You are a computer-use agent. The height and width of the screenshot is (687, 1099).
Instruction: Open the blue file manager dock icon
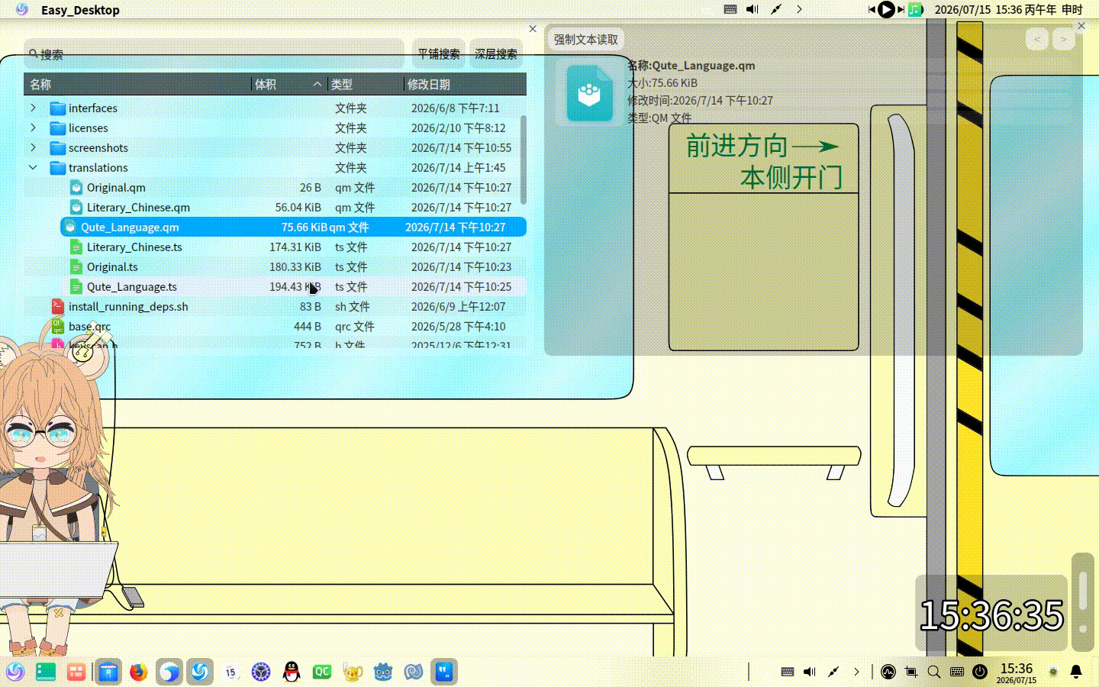(108, 672)
